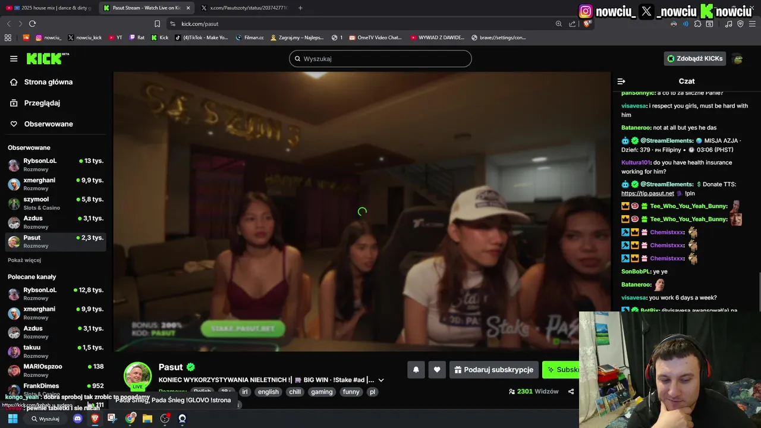The height and width of the screenshot is (428, 761).
Task: Open the Filman.cc bookmark
Action: click(x=250, y=37)
